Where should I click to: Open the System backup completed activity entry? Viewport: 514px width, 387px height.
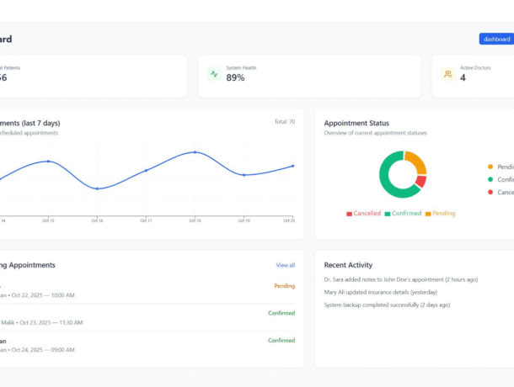387,305
